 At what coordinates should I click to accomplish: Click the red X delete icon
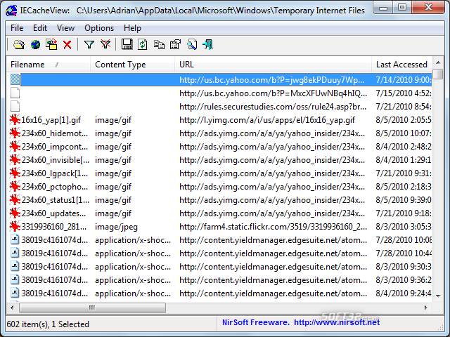click(x=67, y=45)
